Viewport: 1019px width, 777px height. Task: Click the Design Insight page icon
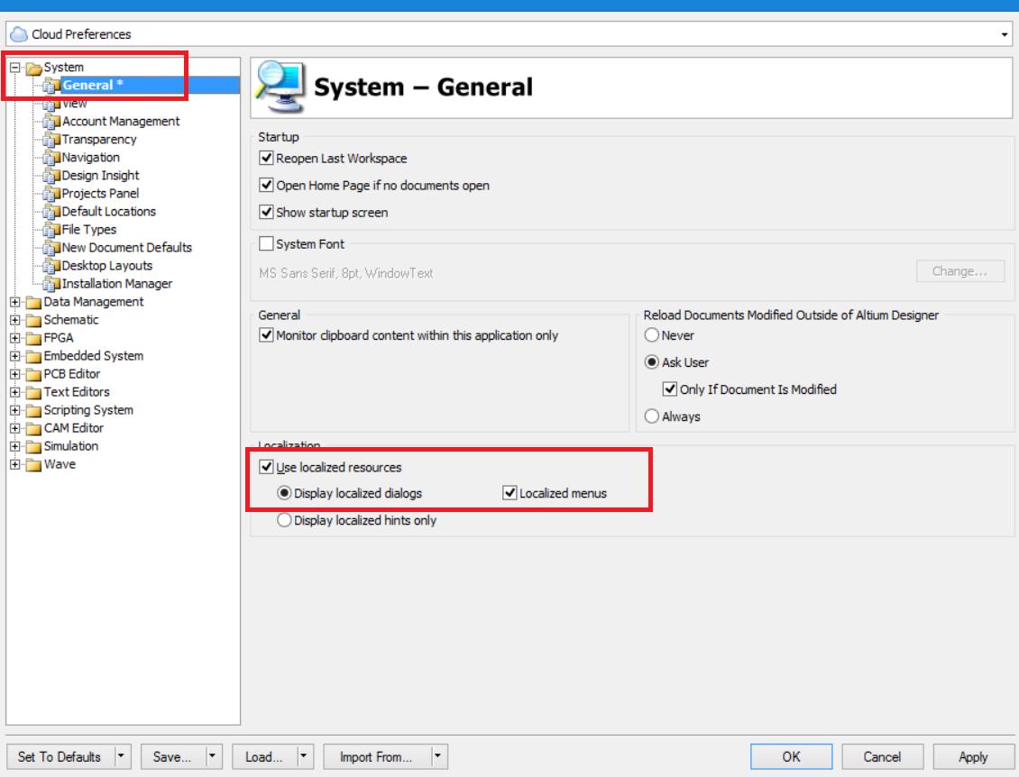51,176
